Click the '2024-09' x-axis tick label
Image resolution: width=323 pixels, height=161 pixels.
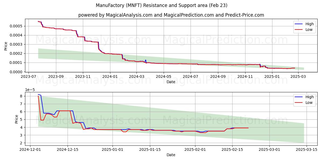[218, 77]
